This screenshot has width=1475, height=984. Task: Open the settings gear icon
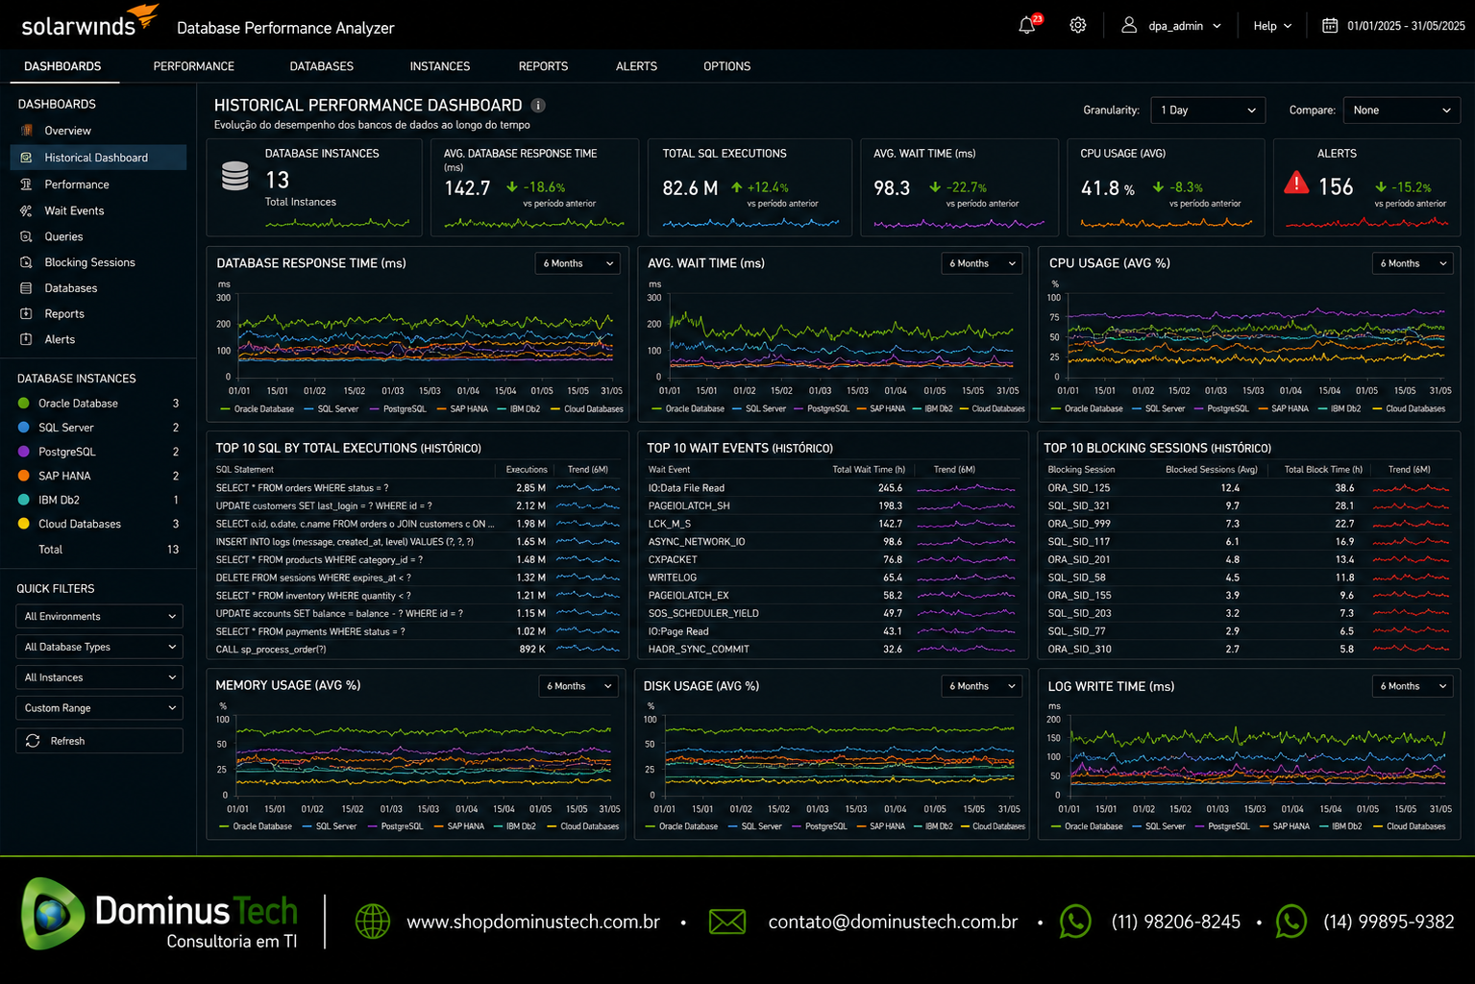click(x=1078, y=26)
